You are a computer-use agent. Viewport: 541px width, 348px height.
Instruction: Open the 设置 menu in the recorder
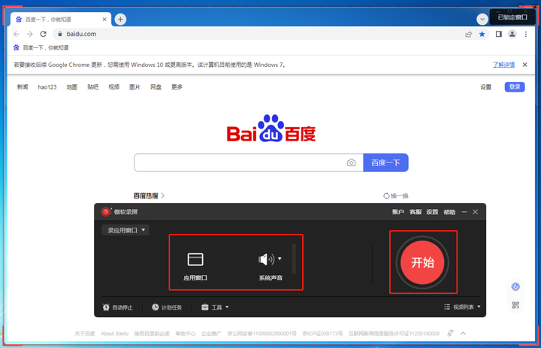pyautogui.click(x=432, y=212)
